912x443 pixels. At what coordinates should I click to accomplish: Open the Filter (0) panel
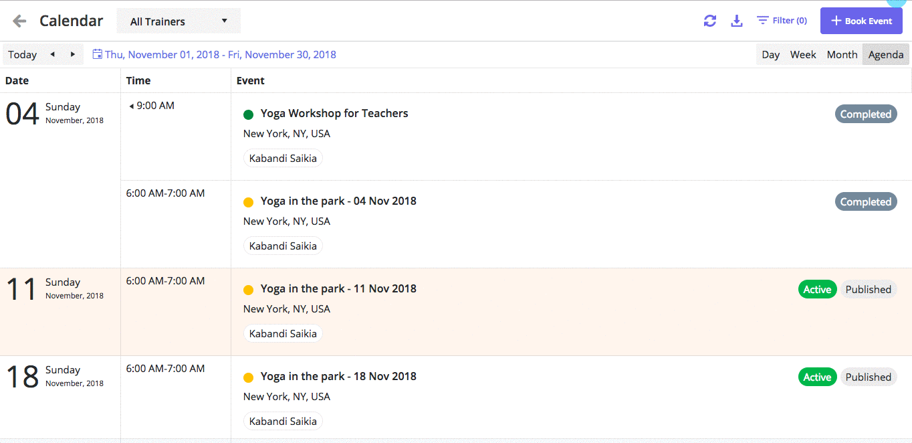(x=781, y=20)
